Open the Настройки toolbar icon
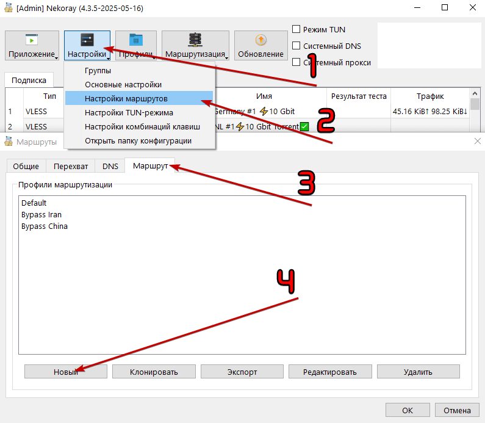 [87, 40]
